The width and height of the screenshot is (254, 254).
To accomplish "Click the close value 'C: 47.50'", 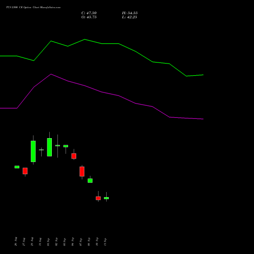I will pos(89,13).
